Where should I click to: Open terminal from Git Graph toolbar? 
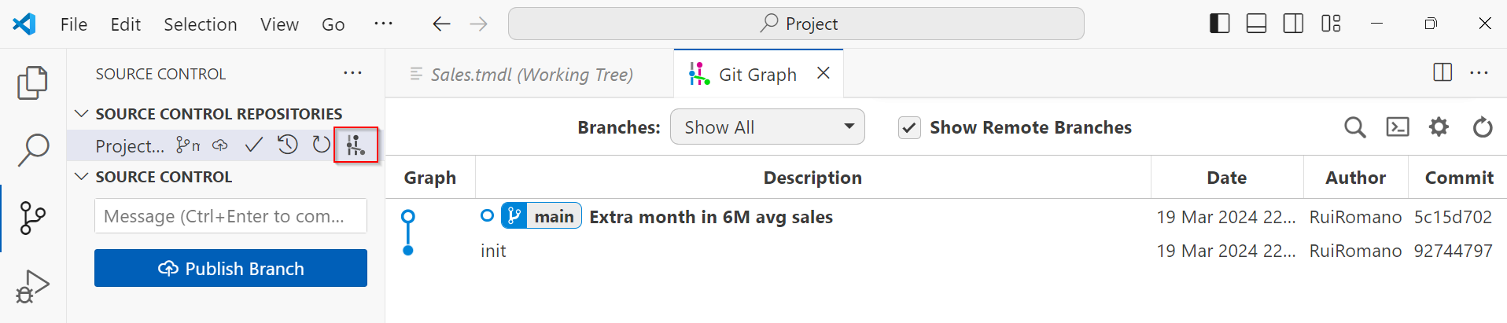tap(1397, 127)
